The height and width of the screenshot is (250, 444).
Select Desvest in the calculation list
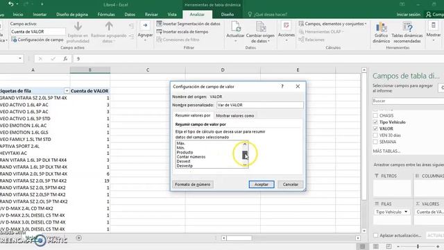pyautogui.click(x=183, y=161)
